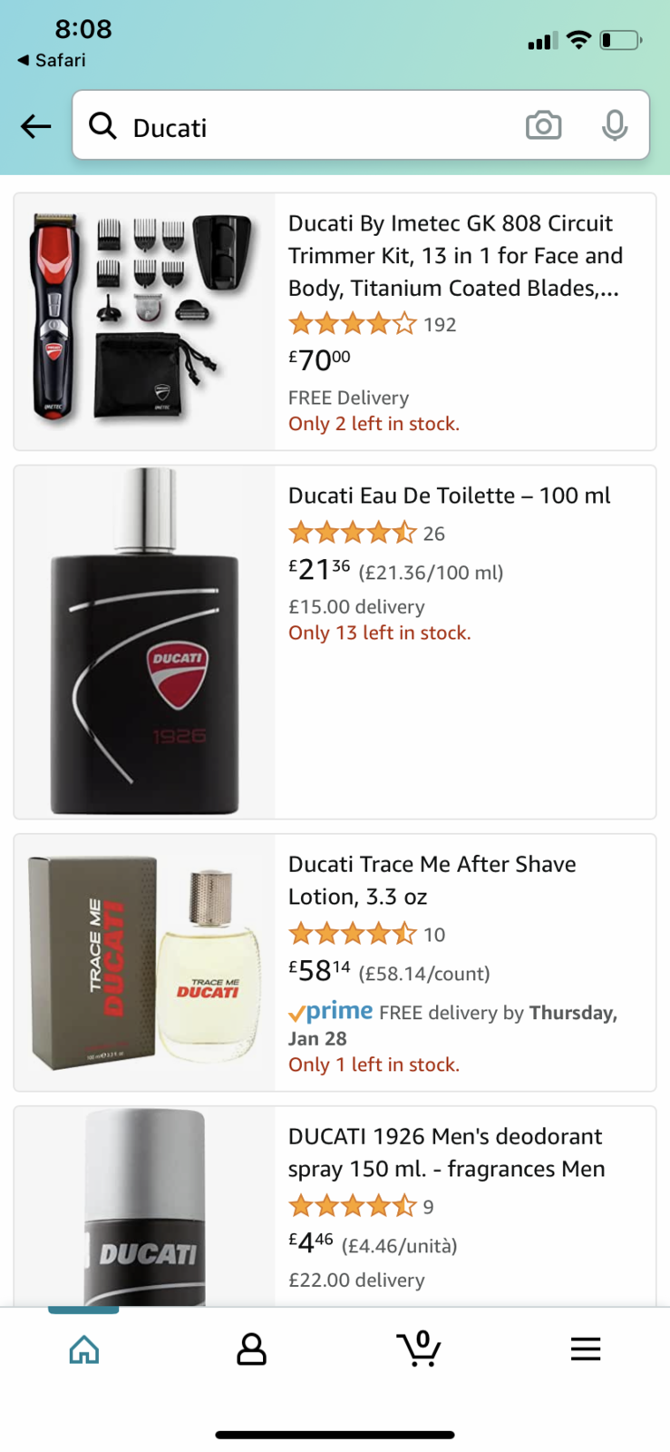Go to the Home tab

[84, 1349]
